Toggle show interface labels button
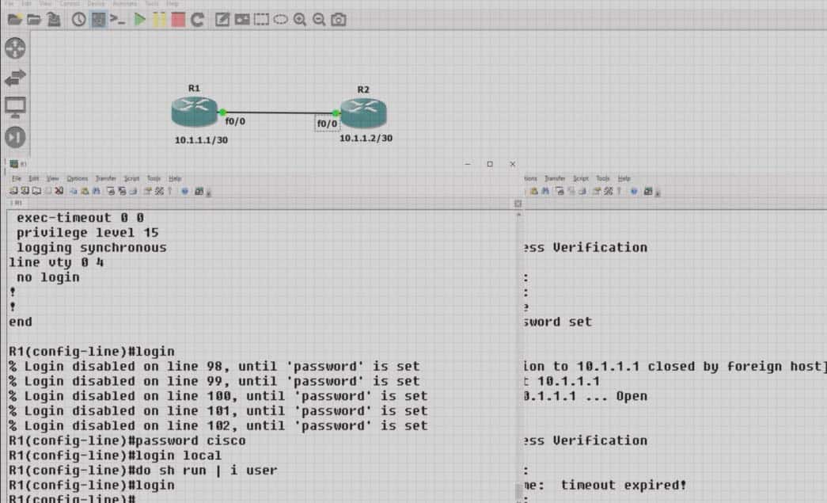 tap(98, 20)
